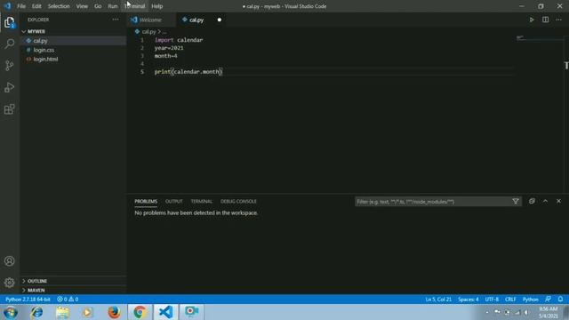Open the Search view icon

click(x=10, y=44)
